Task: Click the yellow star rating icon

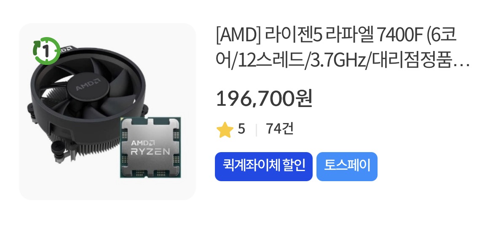Action: [225, 130]
